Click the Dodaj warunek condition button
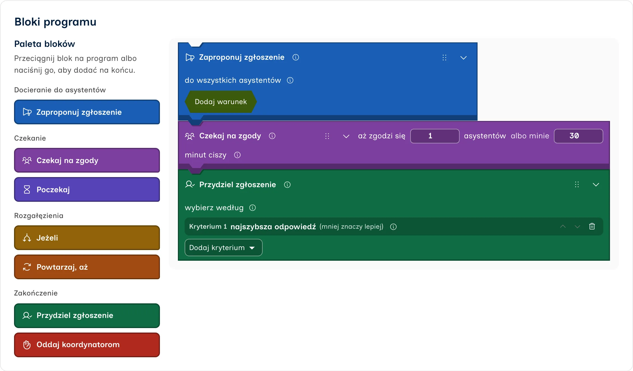The image size is (633, 371). coord(221,102)
